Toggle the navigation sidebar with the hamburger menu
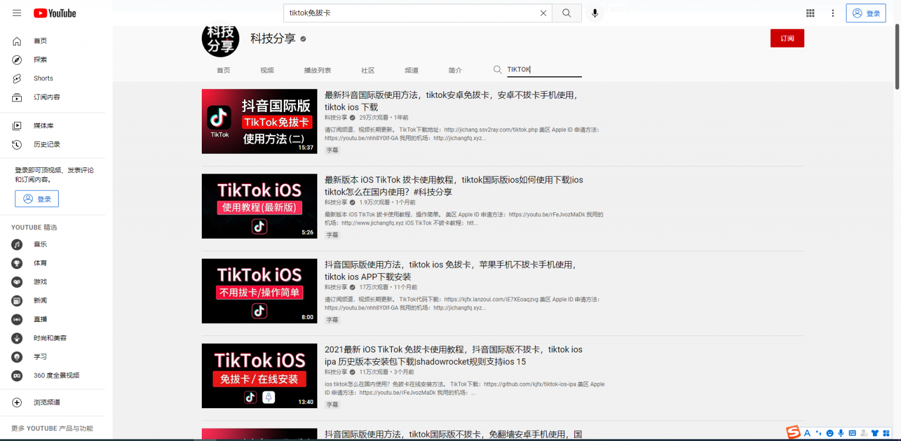 pos(17,13)
